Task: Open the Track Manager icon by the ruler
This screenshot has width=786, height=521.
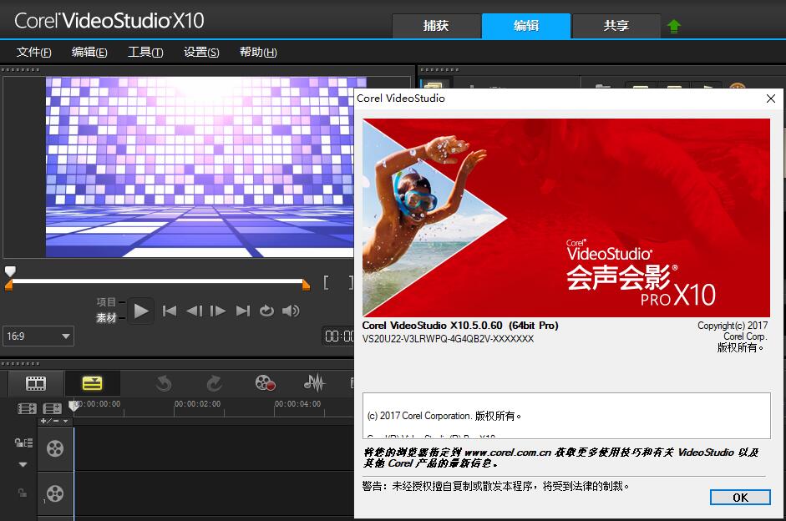Action: click(52, 409)
